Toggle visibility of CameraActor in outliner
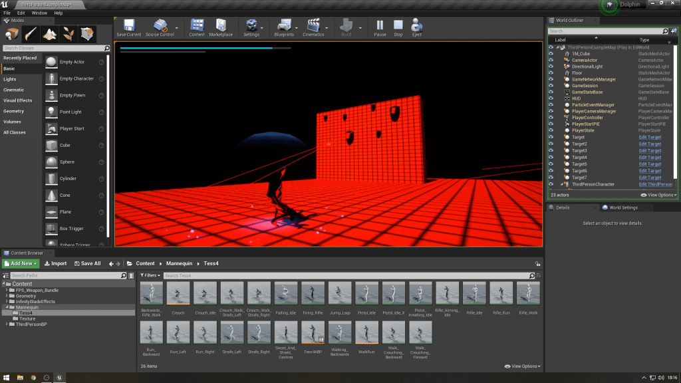Image resolution: width=681 pixels, height=383 pixels. [551, 61]
